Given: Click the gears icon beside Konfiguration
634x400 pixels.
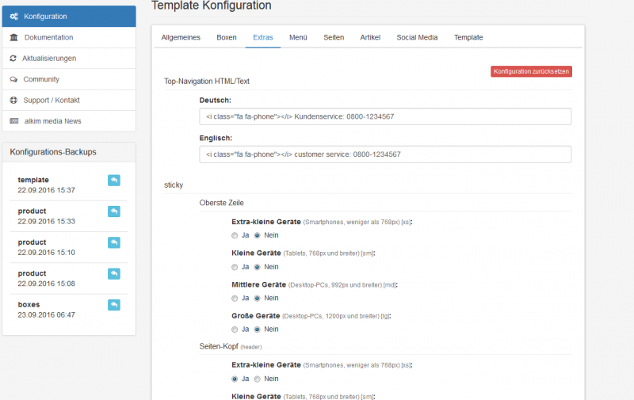Looking at the screenshot, I should click(13, 17).
